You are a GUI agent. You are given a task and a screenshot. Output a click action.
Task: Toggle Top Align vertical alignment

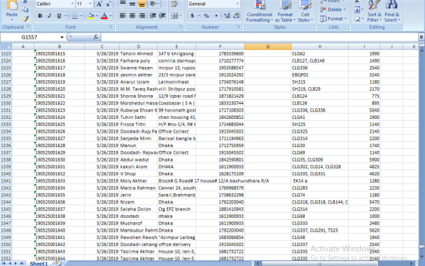click(122, 4)
